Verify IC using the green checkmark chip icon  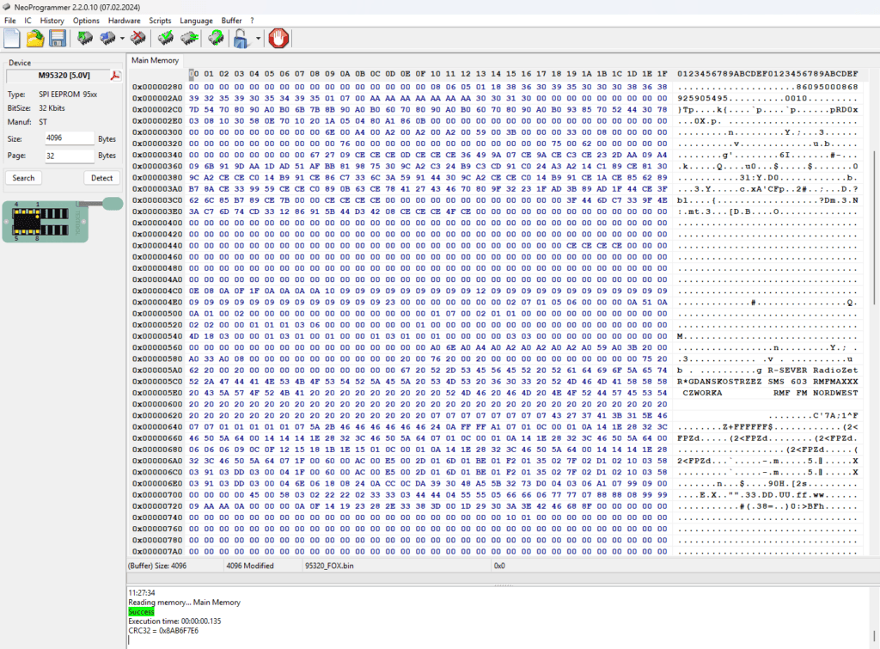(166, 38)
